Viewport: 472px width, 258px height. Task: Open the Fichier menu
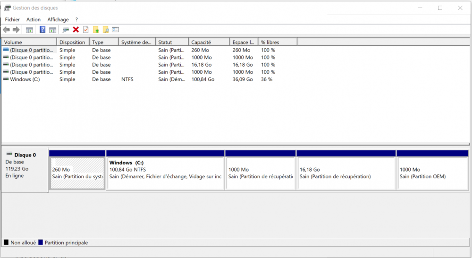coord(12,19)
